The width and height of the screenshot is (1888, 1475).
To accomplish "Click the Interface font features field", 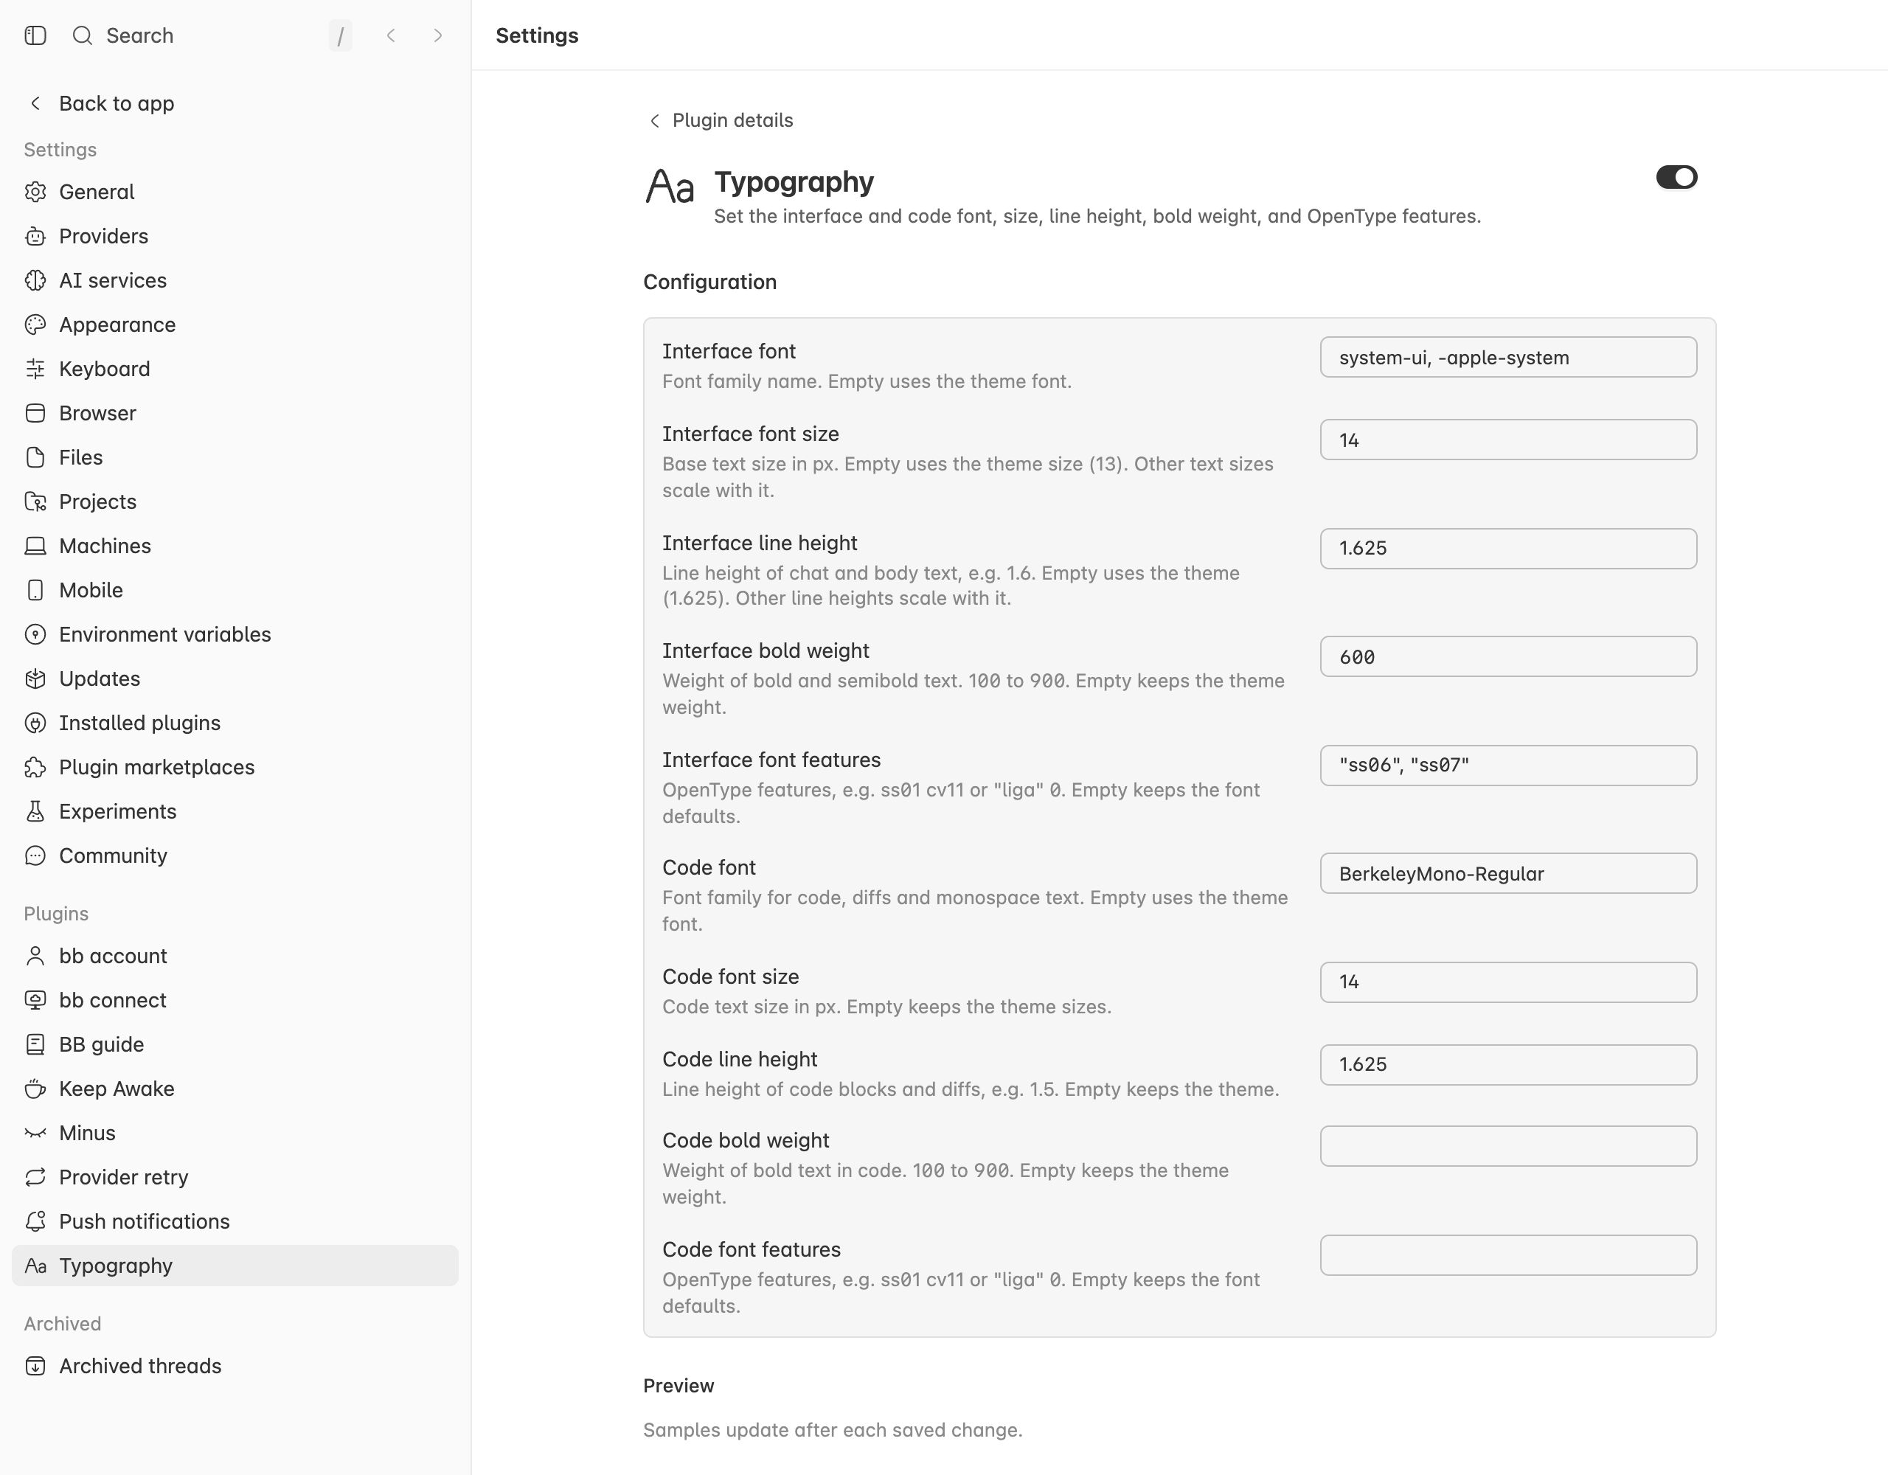I will (1508, 766).
